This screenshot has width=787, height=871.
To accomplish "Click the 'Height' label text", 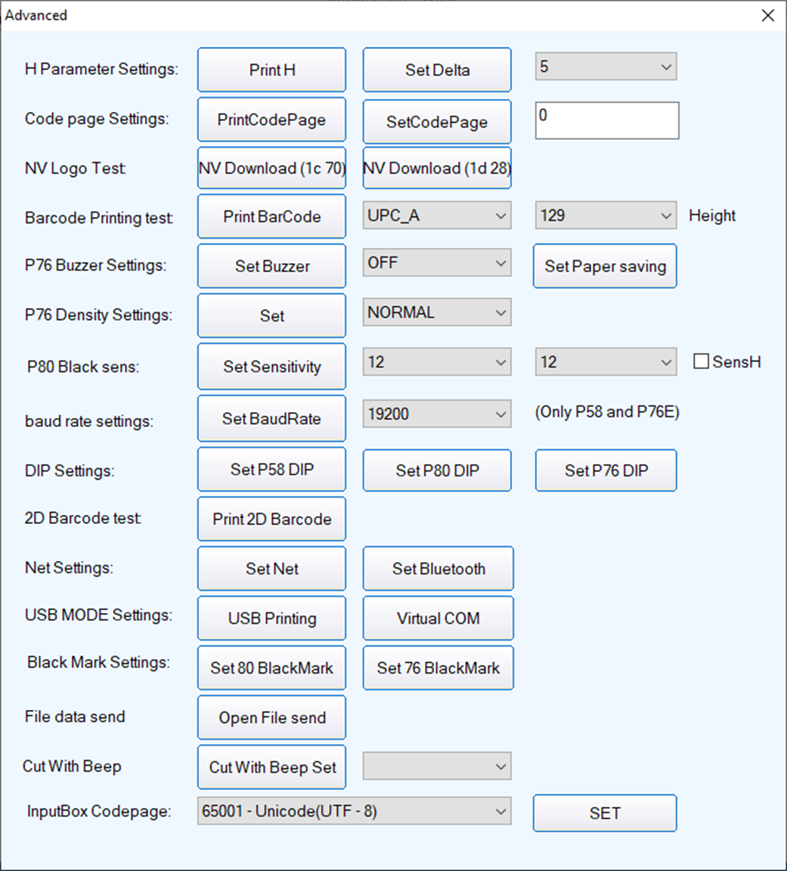I will tap(712, 215).
